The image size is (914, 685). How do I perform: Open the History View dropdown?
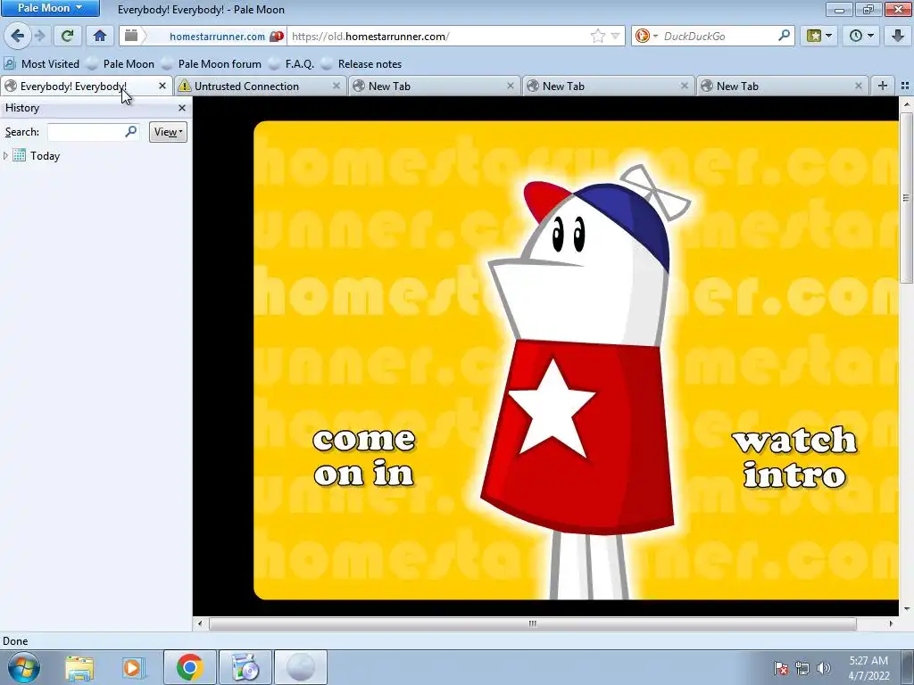(168, 132)
